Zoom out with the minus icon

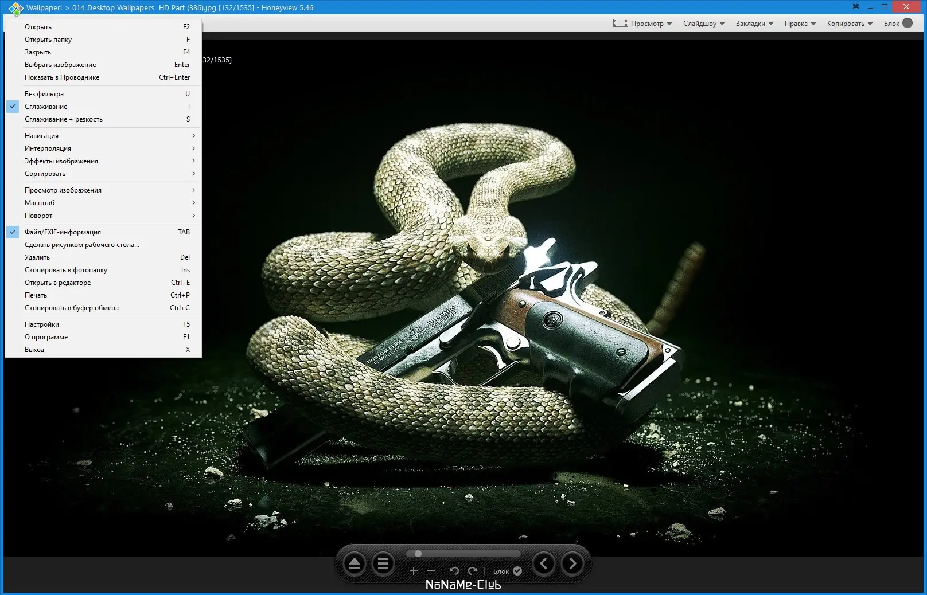[431, 571]
